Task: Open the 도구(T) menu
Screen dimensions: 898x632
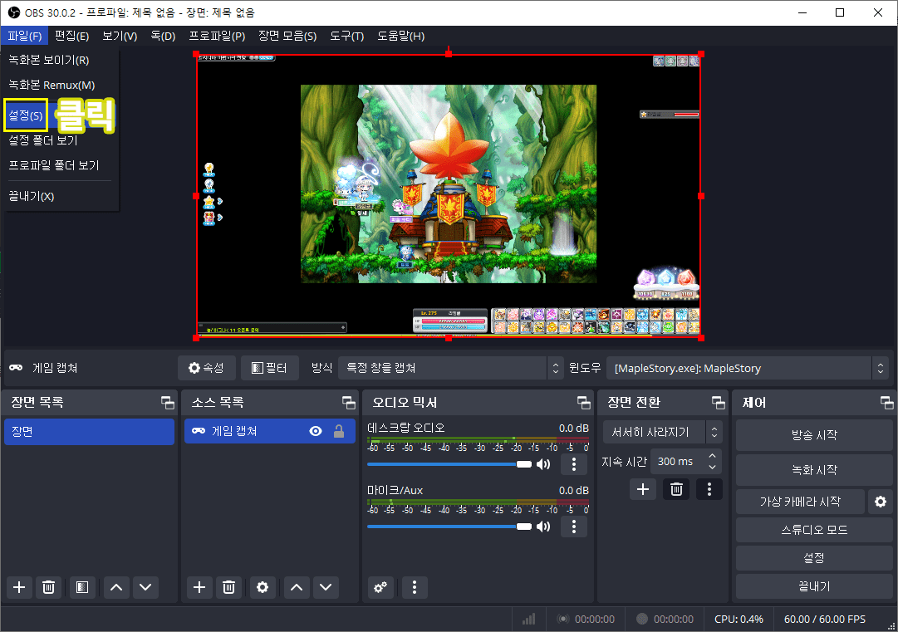Action: click(x=346, y=36)
